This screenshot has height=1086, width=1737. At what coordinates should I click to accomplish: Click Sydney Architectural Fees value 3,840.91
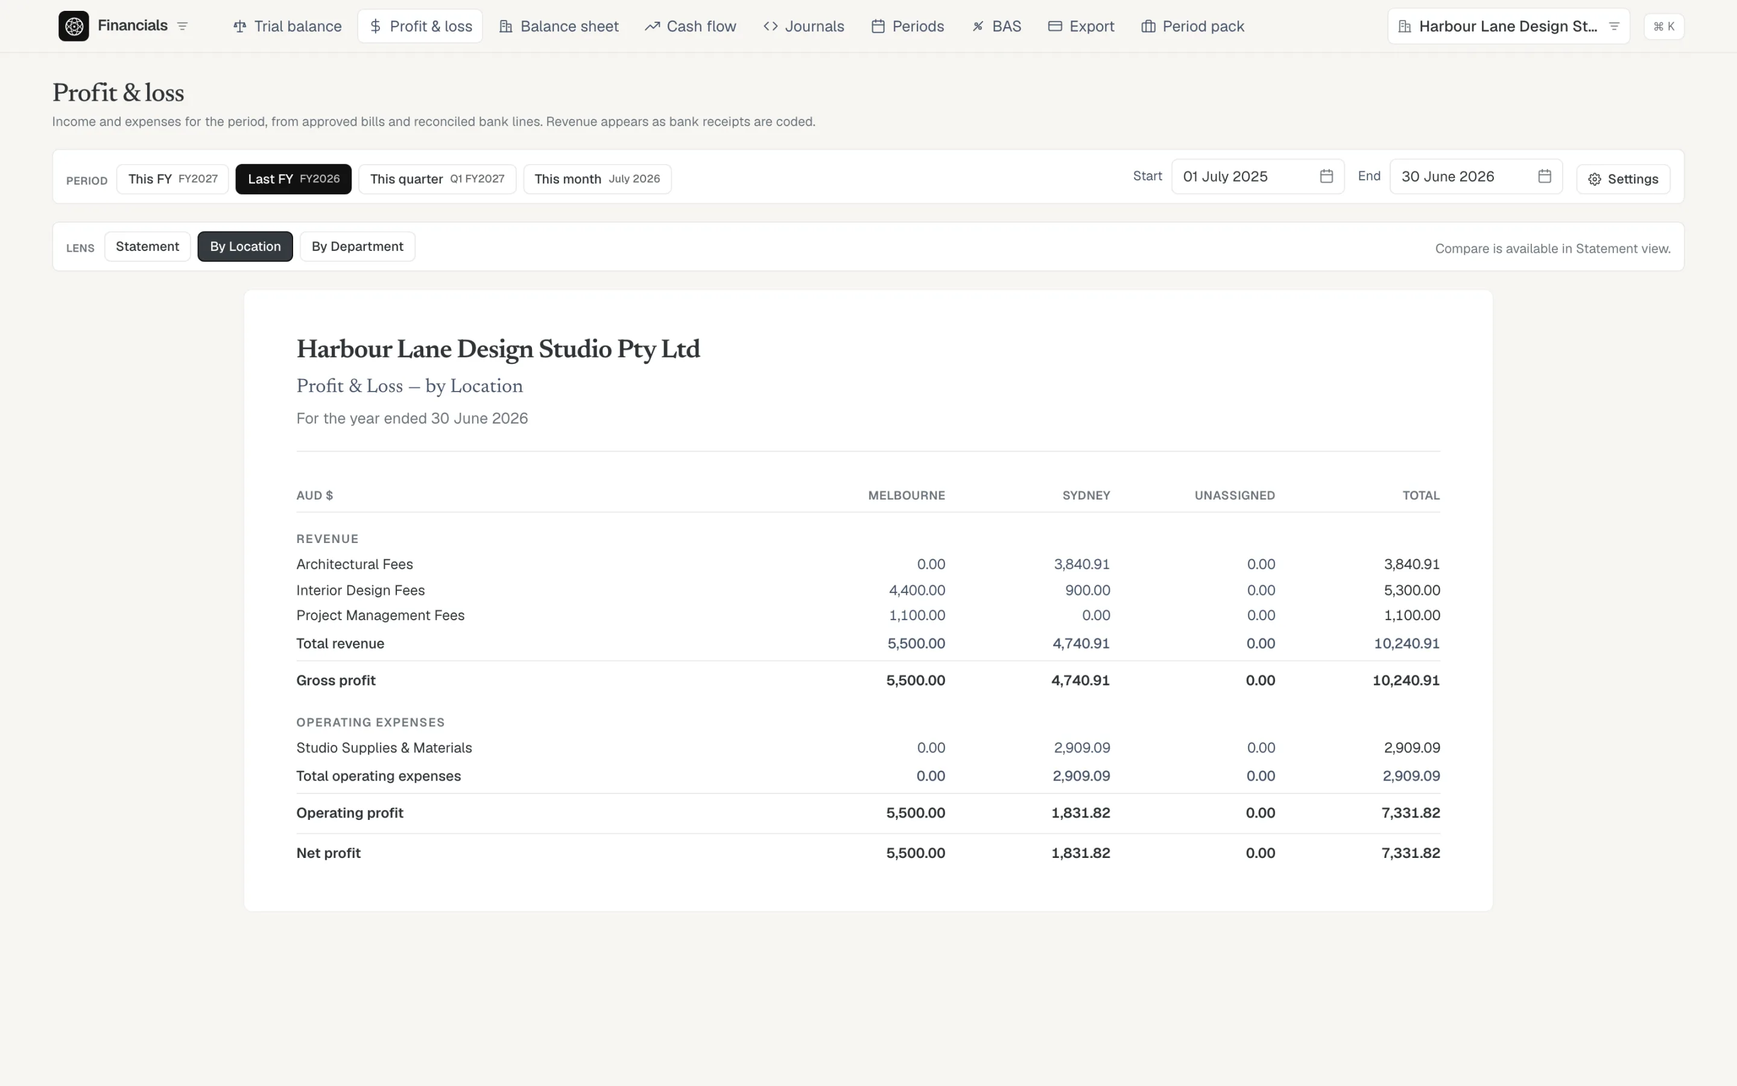tap(1081, 565)
